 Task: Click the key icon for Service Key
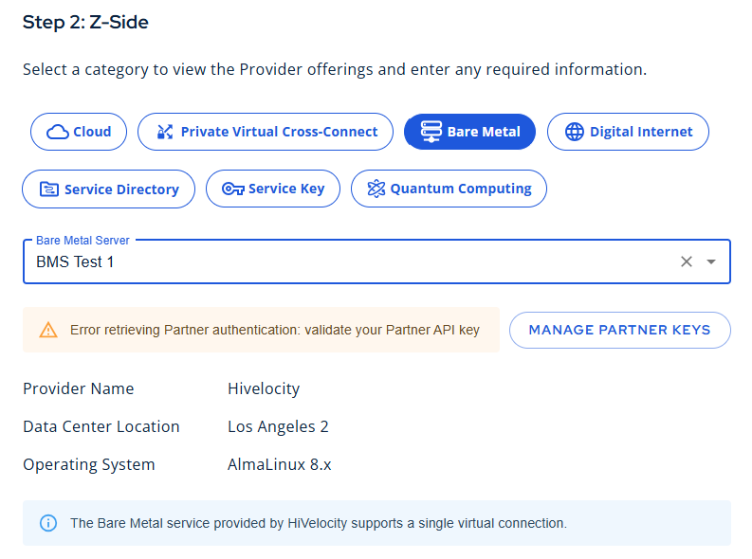tap(233, 189)
